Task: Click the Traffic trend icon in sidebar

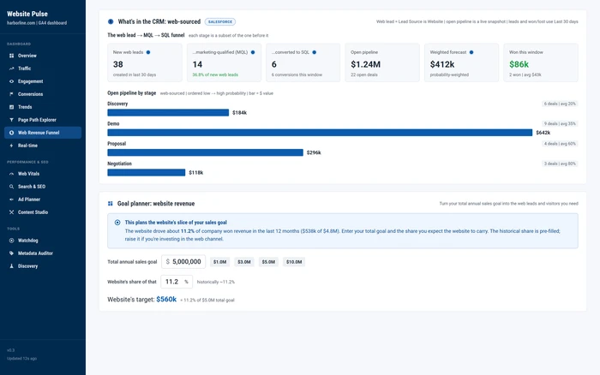Action: pyautogui.click(x=11, y=68)
